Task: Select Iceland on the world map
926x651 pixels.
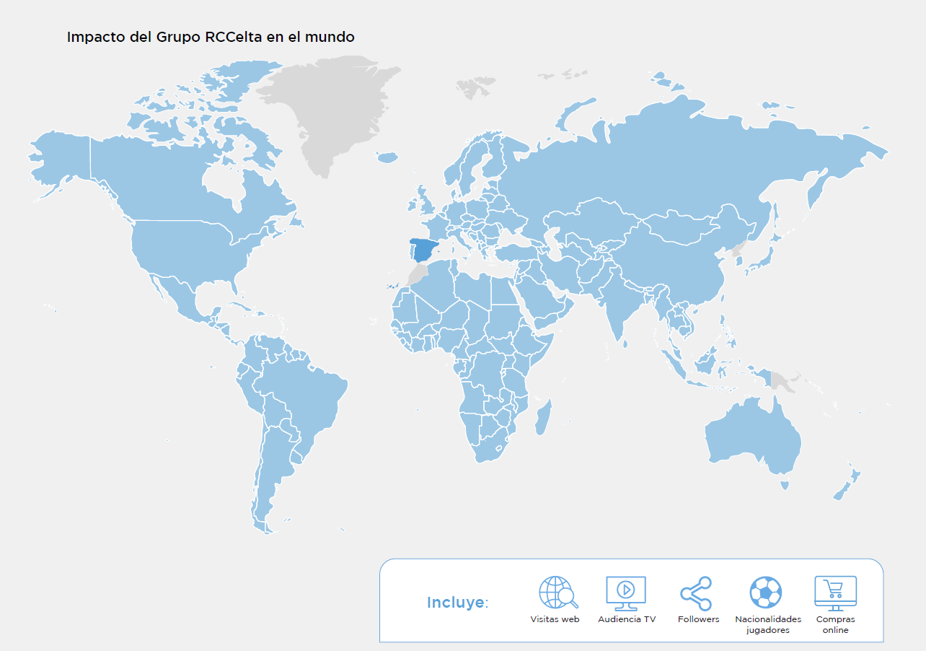Action: click(387, 157)
